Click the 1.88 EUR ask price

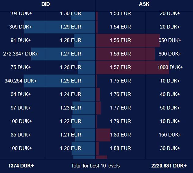tap(120, 148)
